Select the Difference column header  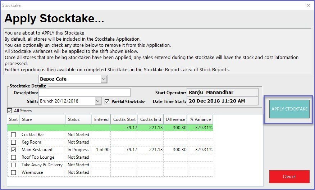tap(175, 119)
